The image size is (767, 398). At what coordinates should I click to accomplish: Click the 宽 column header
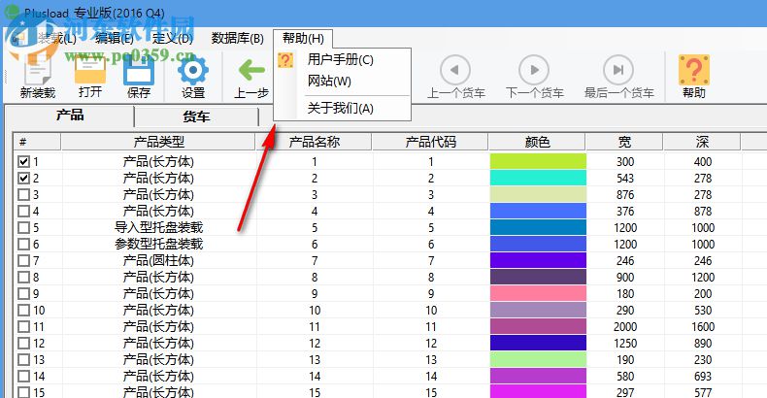[x=624, y=143]
